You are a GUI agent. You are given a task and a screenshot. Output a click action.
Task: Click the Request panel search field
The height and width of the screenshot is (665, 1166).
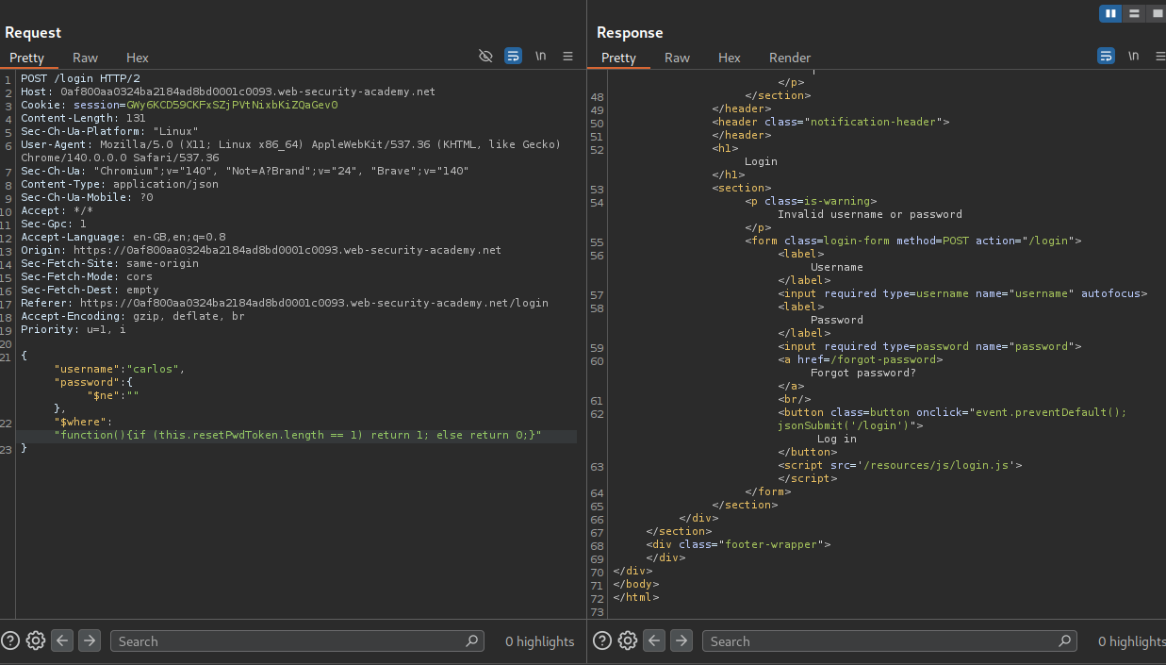(287, 641)
